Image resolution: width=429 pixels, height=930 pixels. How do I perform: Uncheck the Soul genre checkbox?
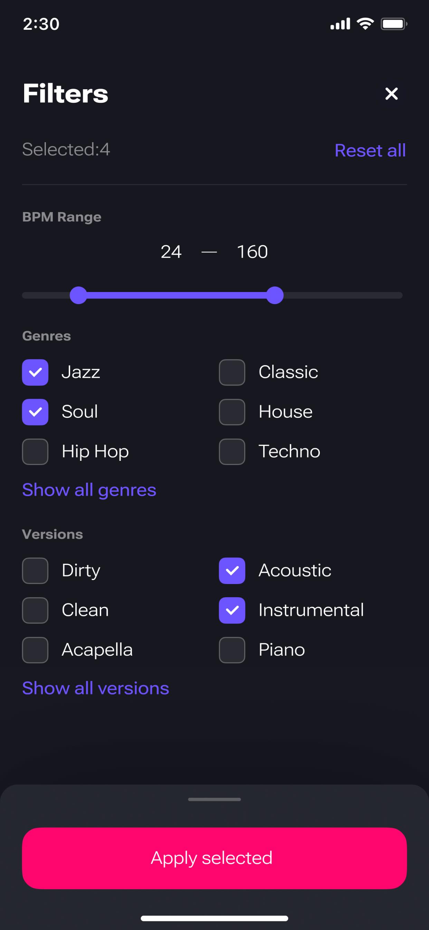(x=35, y=412)
